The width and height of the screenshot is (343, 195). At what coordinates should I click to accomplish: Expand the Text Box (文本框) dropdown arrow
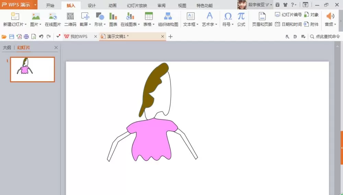pyautogui.click(x=197, y=24)
